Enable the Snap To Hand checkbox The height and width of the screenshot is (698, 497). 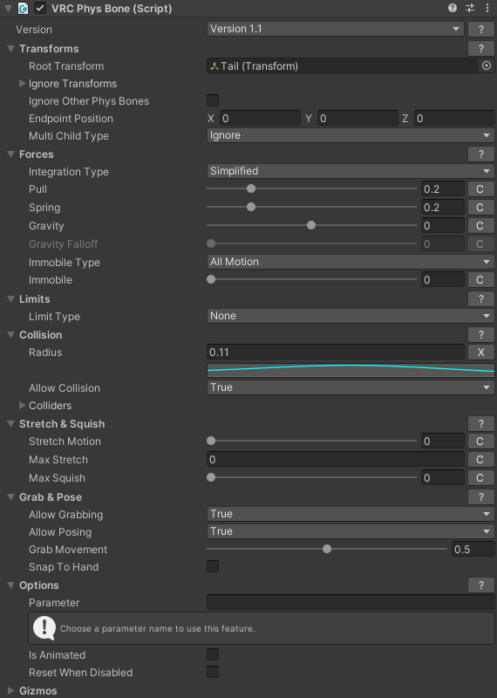[213, 566]
